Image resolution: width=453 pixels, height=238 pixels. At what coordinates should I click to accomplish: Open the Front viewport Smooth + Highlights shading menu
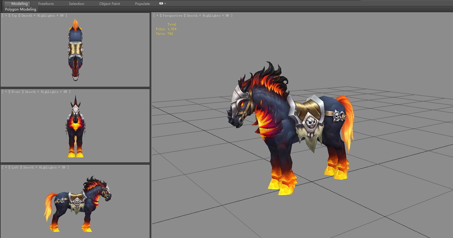(46, 92)
